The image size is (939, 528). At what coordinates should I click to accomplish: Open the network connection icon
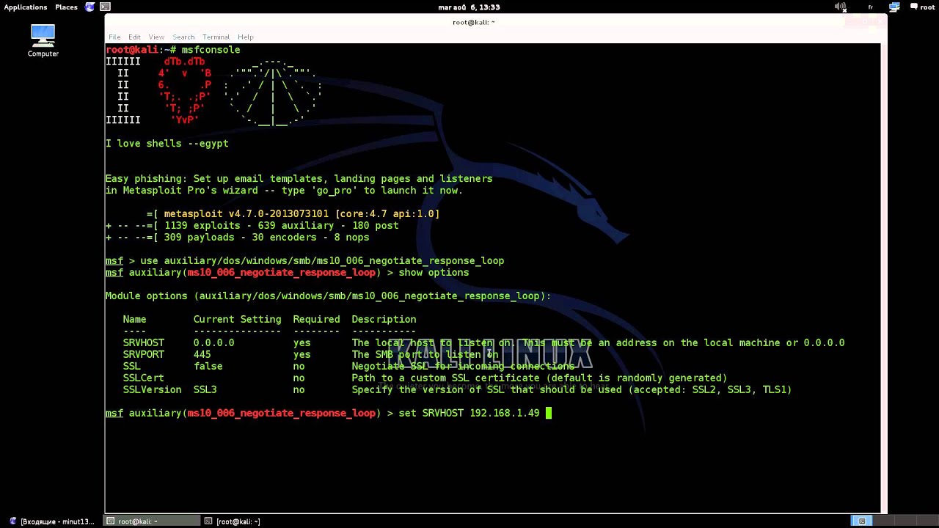click(894, 7)
